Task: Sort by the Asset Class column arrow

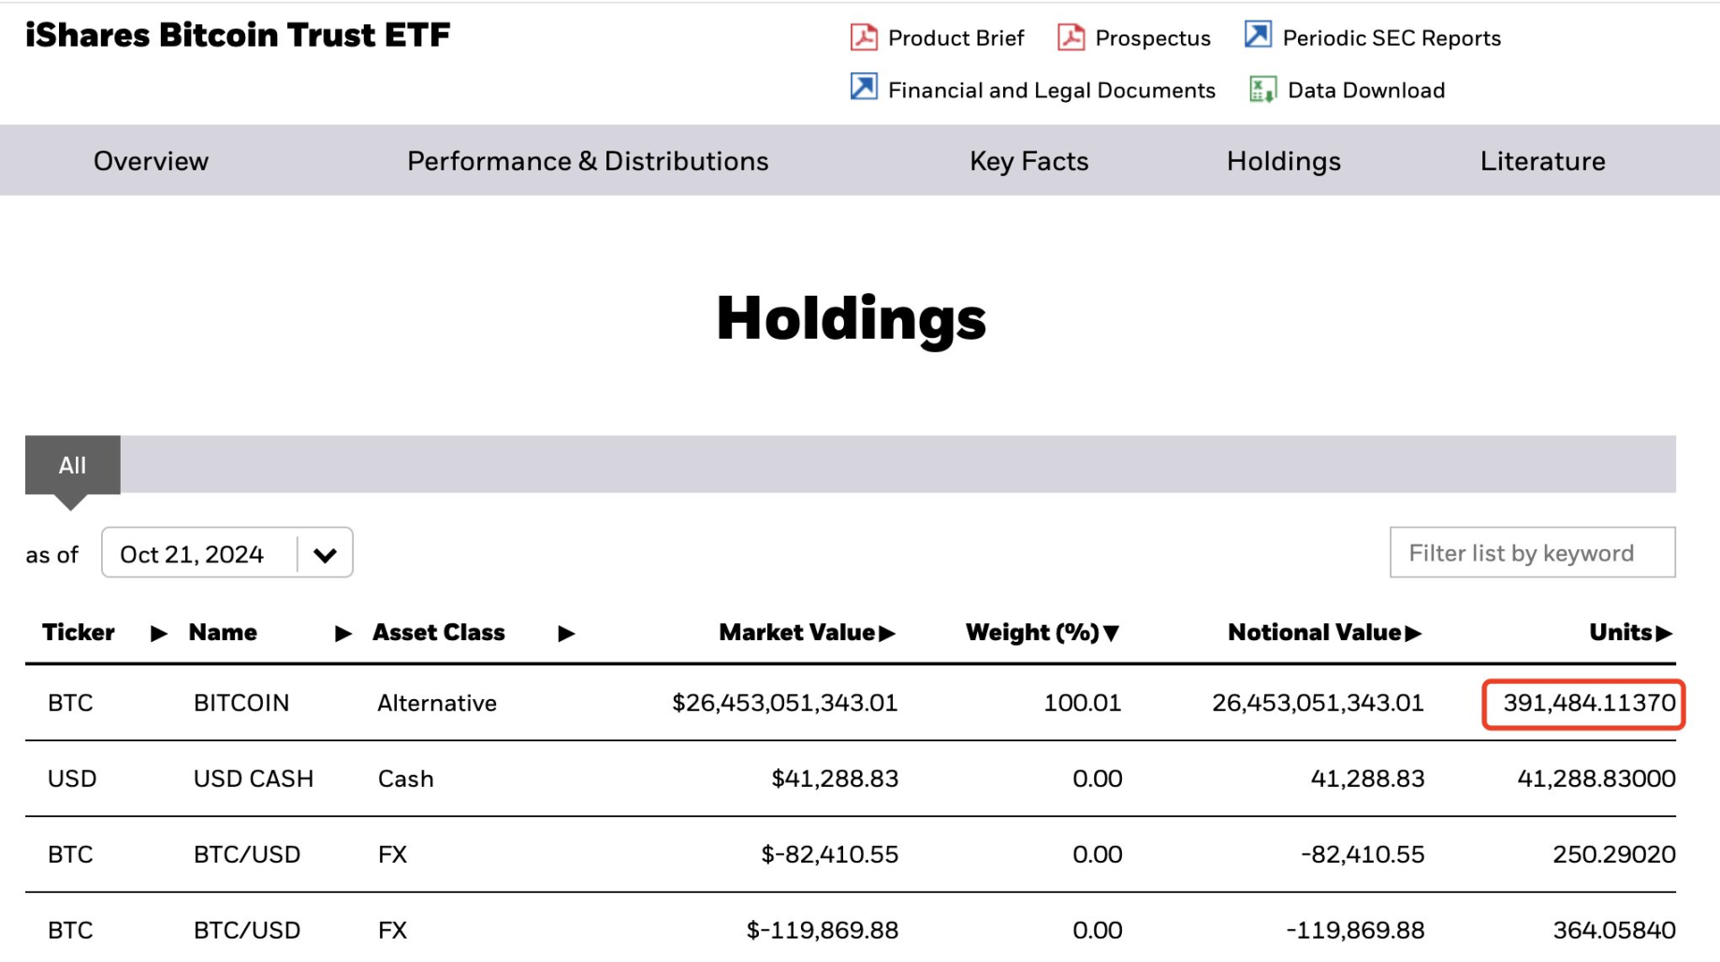Action: click(x=566, y=634)
